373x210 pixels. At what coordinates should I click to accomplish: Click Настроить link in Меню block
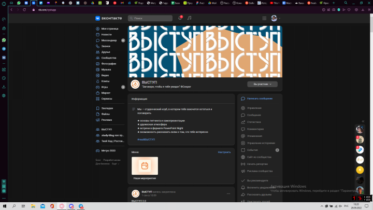click(224, 152)
